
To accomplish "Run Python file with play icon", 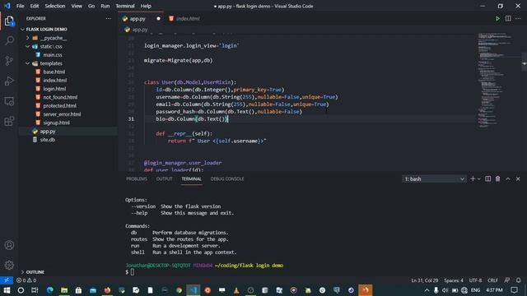I will [x=497, y=18].
